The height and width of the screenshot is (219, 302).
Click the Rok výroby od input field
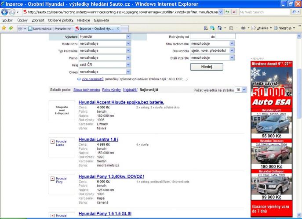click(200, 36)
